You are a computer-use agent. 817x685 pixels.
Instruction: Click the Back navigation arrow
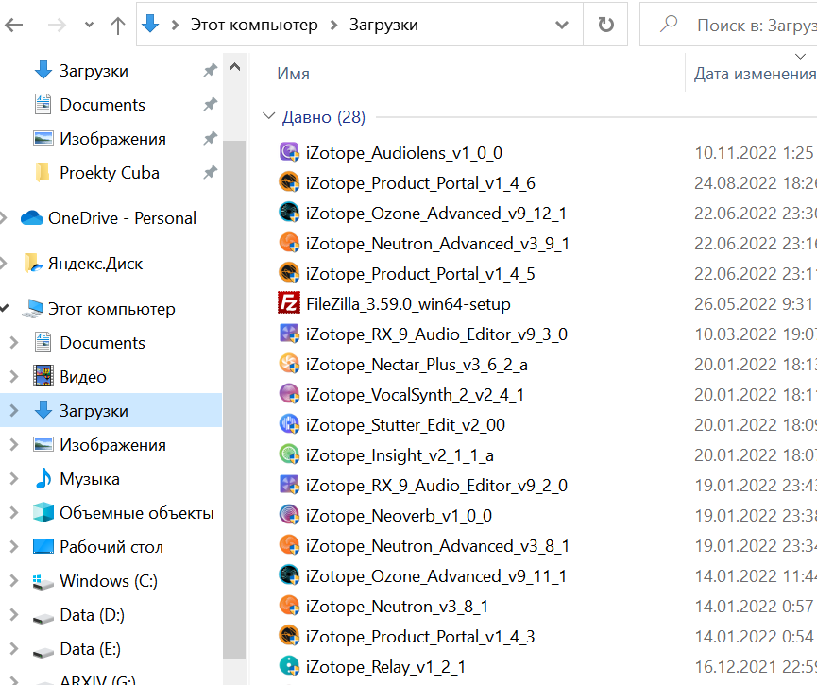[x=14, y=25]
